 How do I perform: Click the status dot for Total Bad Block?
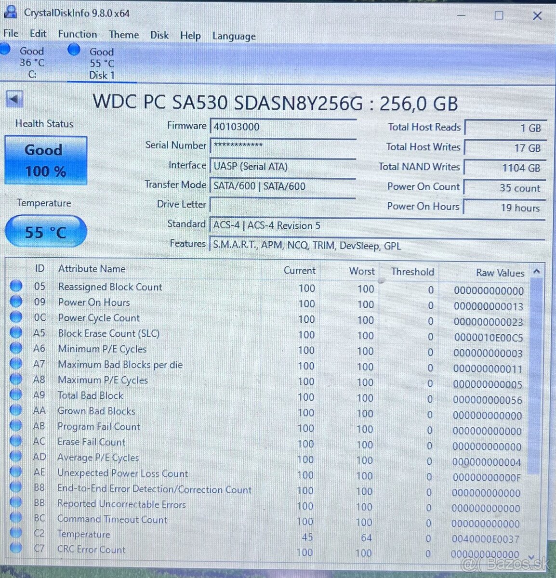16,394
